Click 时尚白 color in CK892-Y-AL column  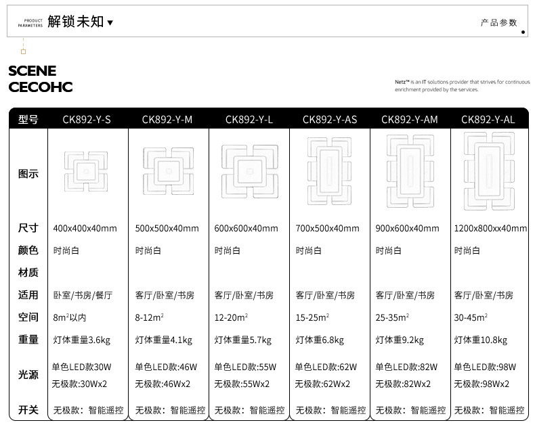tap(467, 250)
